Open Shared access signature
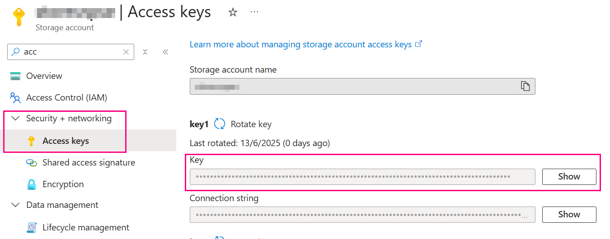 tap(88, 162)
